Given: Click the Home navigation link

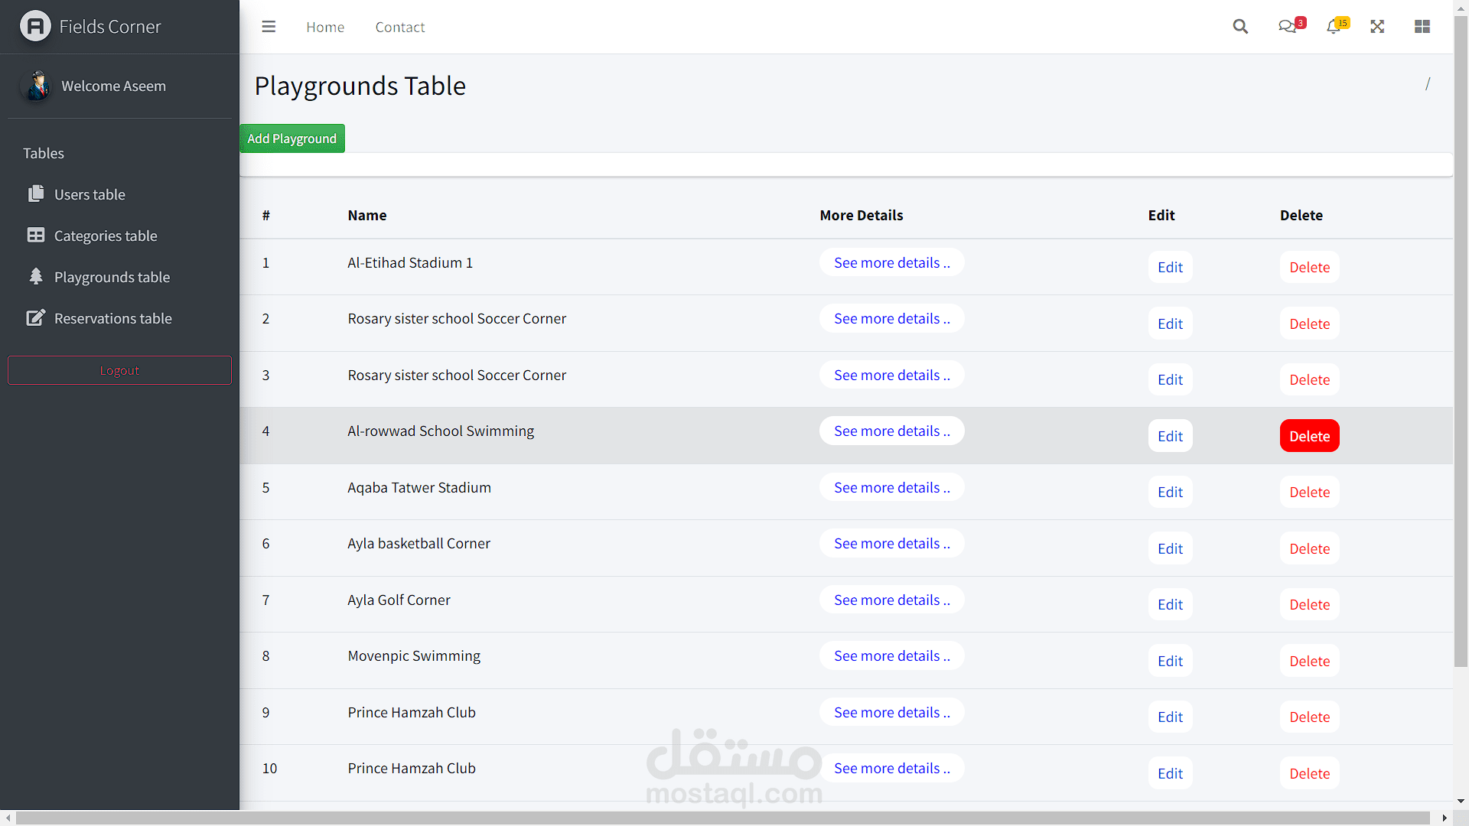Looking at the screenshot, I should coord(325,28).
